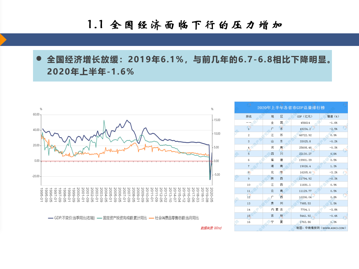359x269 pixels.
Task: Expand the 排名 column header
Action: [249, 116]
